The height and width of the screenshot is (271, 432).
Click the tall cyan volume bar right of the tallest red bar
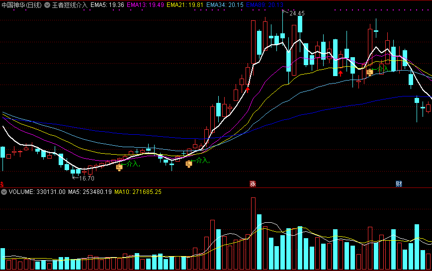[259, 242]
